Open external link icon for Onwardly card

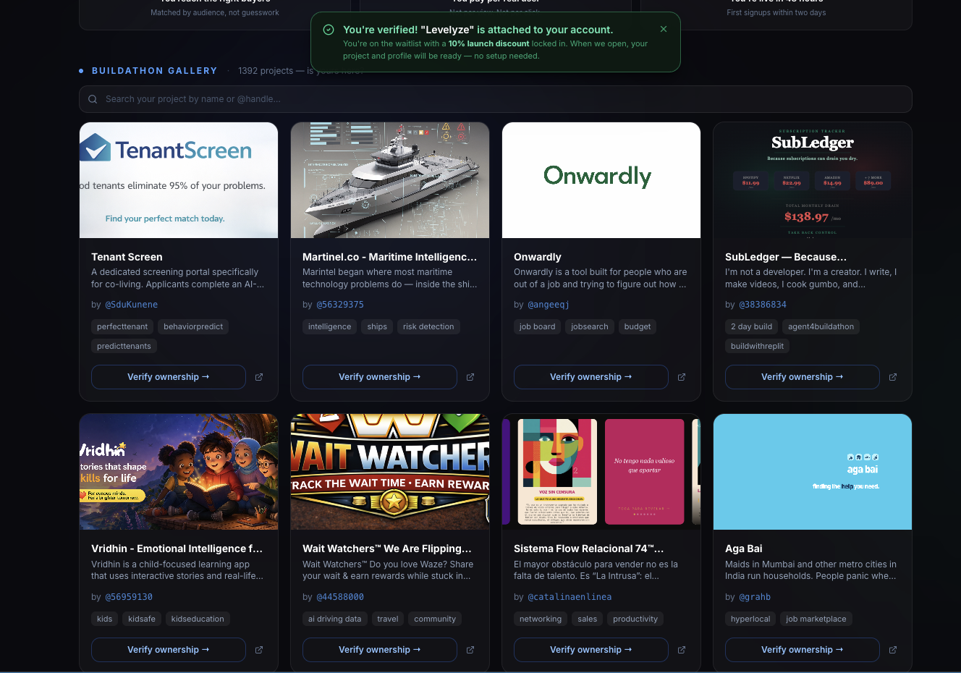tap(682, 377)
